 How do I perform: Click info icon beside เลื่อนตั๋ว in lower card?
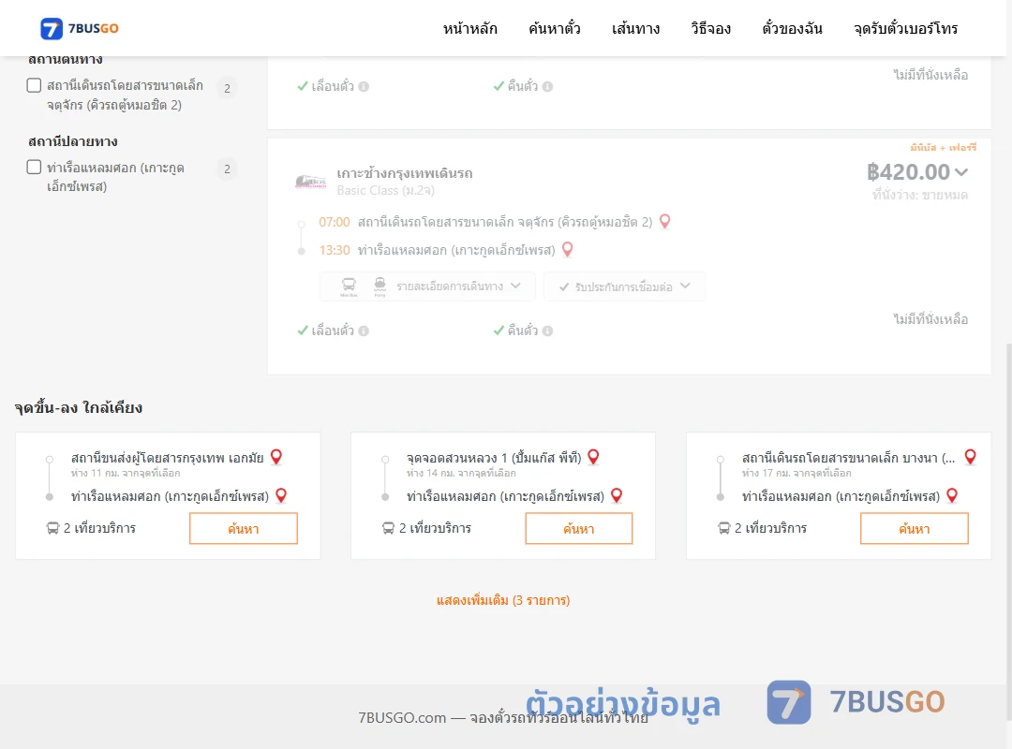[364, 330]
